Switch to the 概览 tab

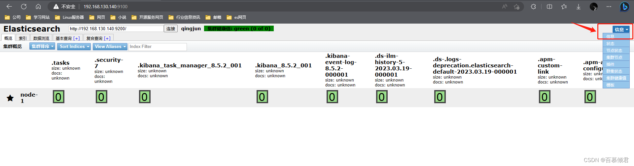8,38
